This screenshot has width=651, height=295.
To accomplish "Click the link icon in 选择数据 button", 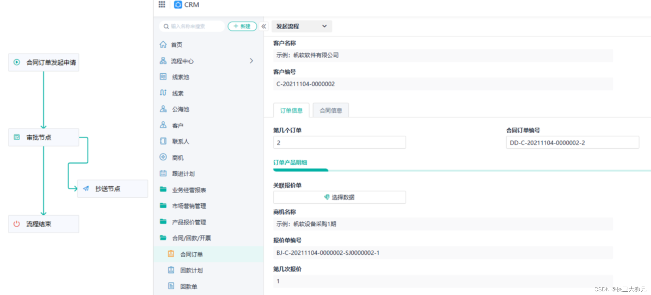I will [x=327, y=197].
